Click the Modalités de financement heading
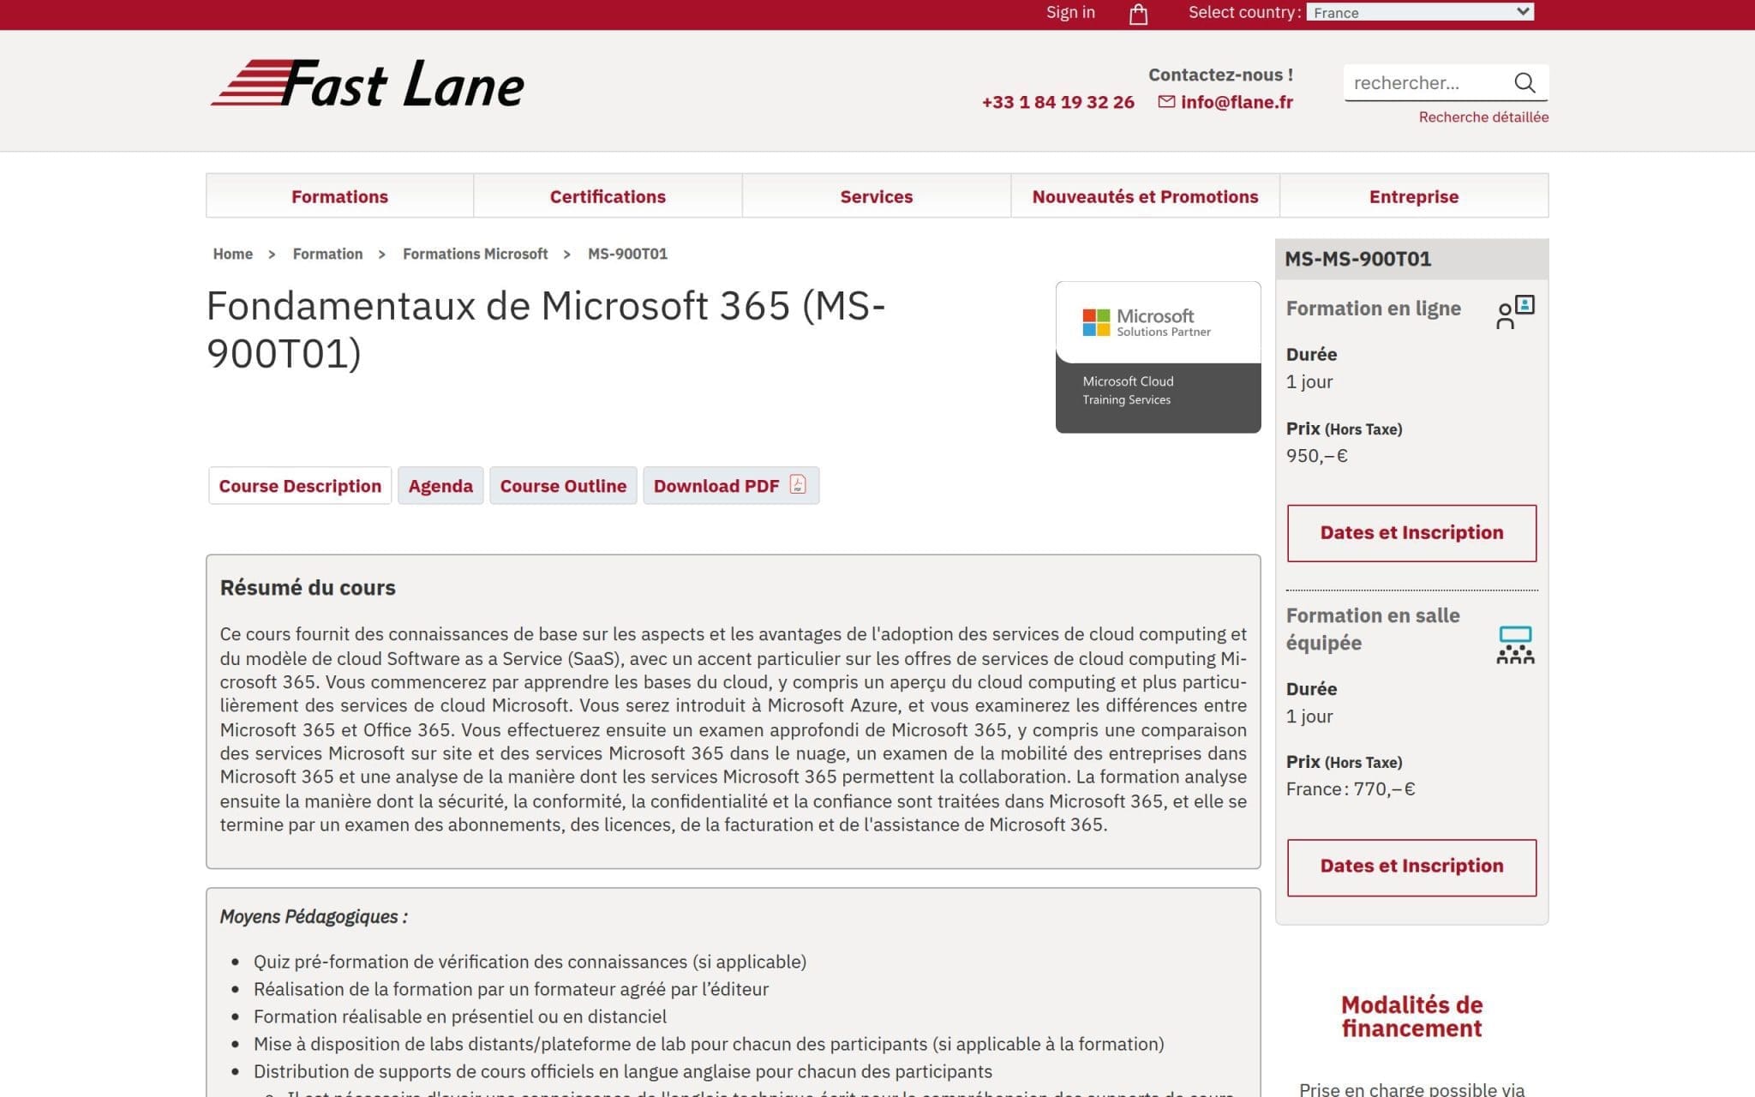Screen dimensions: 1755x1097 (x=1411, y=1016)
